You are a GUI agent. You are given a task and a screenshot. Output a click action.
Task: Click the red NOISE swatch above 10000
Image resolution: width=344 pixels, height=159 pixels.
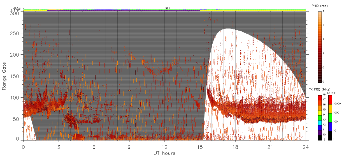330,100
